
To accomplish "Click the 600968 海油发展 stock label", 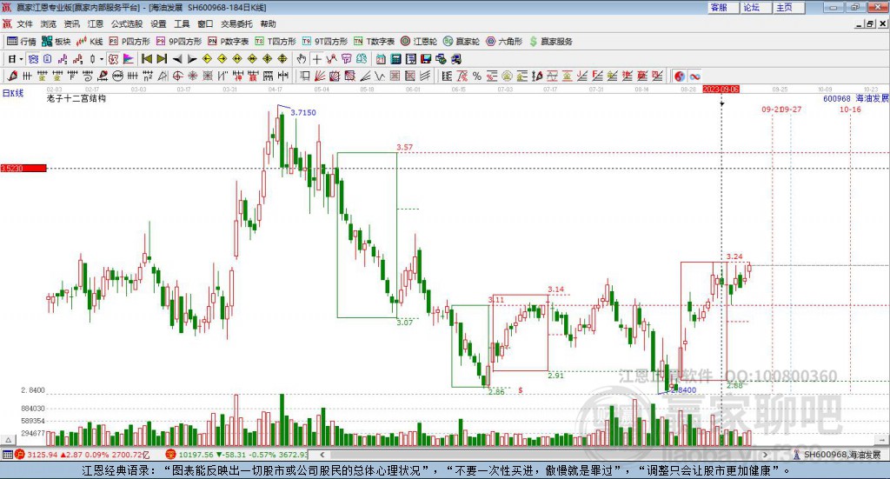I will coord(855,99).
